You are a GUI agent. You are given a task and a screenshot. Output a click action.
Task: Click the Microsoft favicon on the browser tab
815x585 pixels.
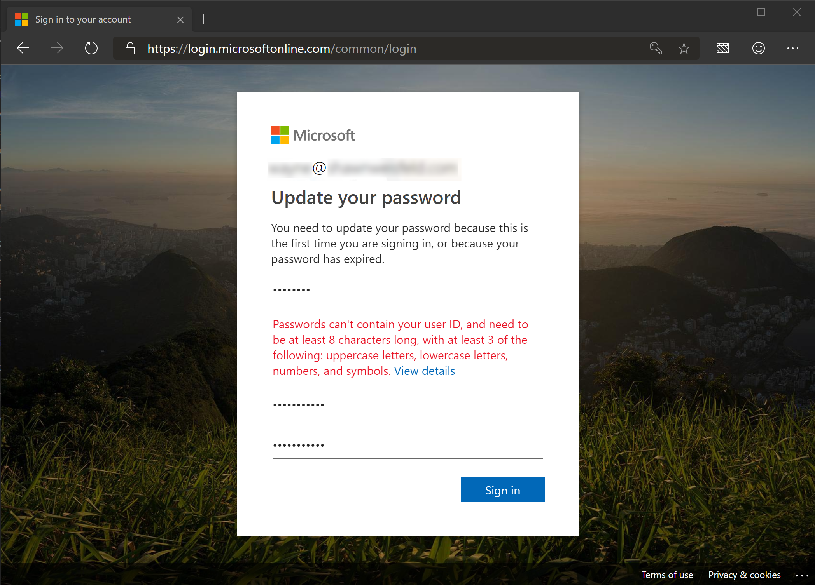(22, 19)
